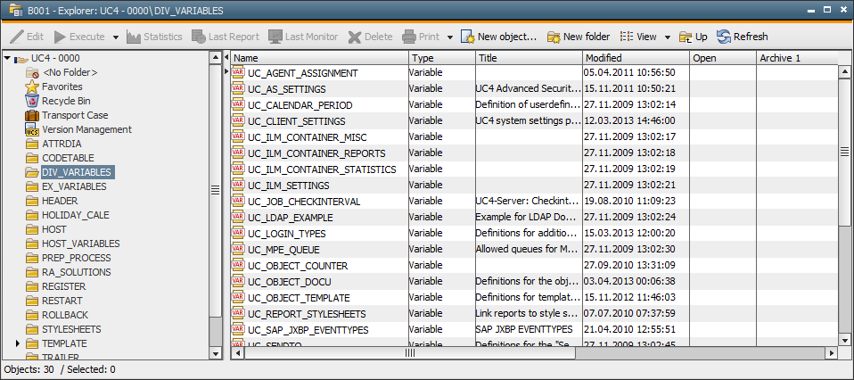Select UC_JOB_CHECKINTERVAL variable icon
This screenshot has width=854, height=380.
pyautogui.click(x=238, y=202)
